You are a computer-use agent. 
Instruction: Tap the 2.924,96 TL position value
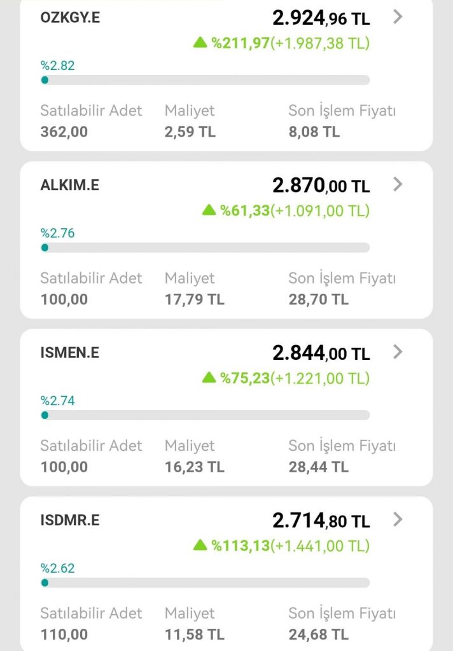click(321, 18)
